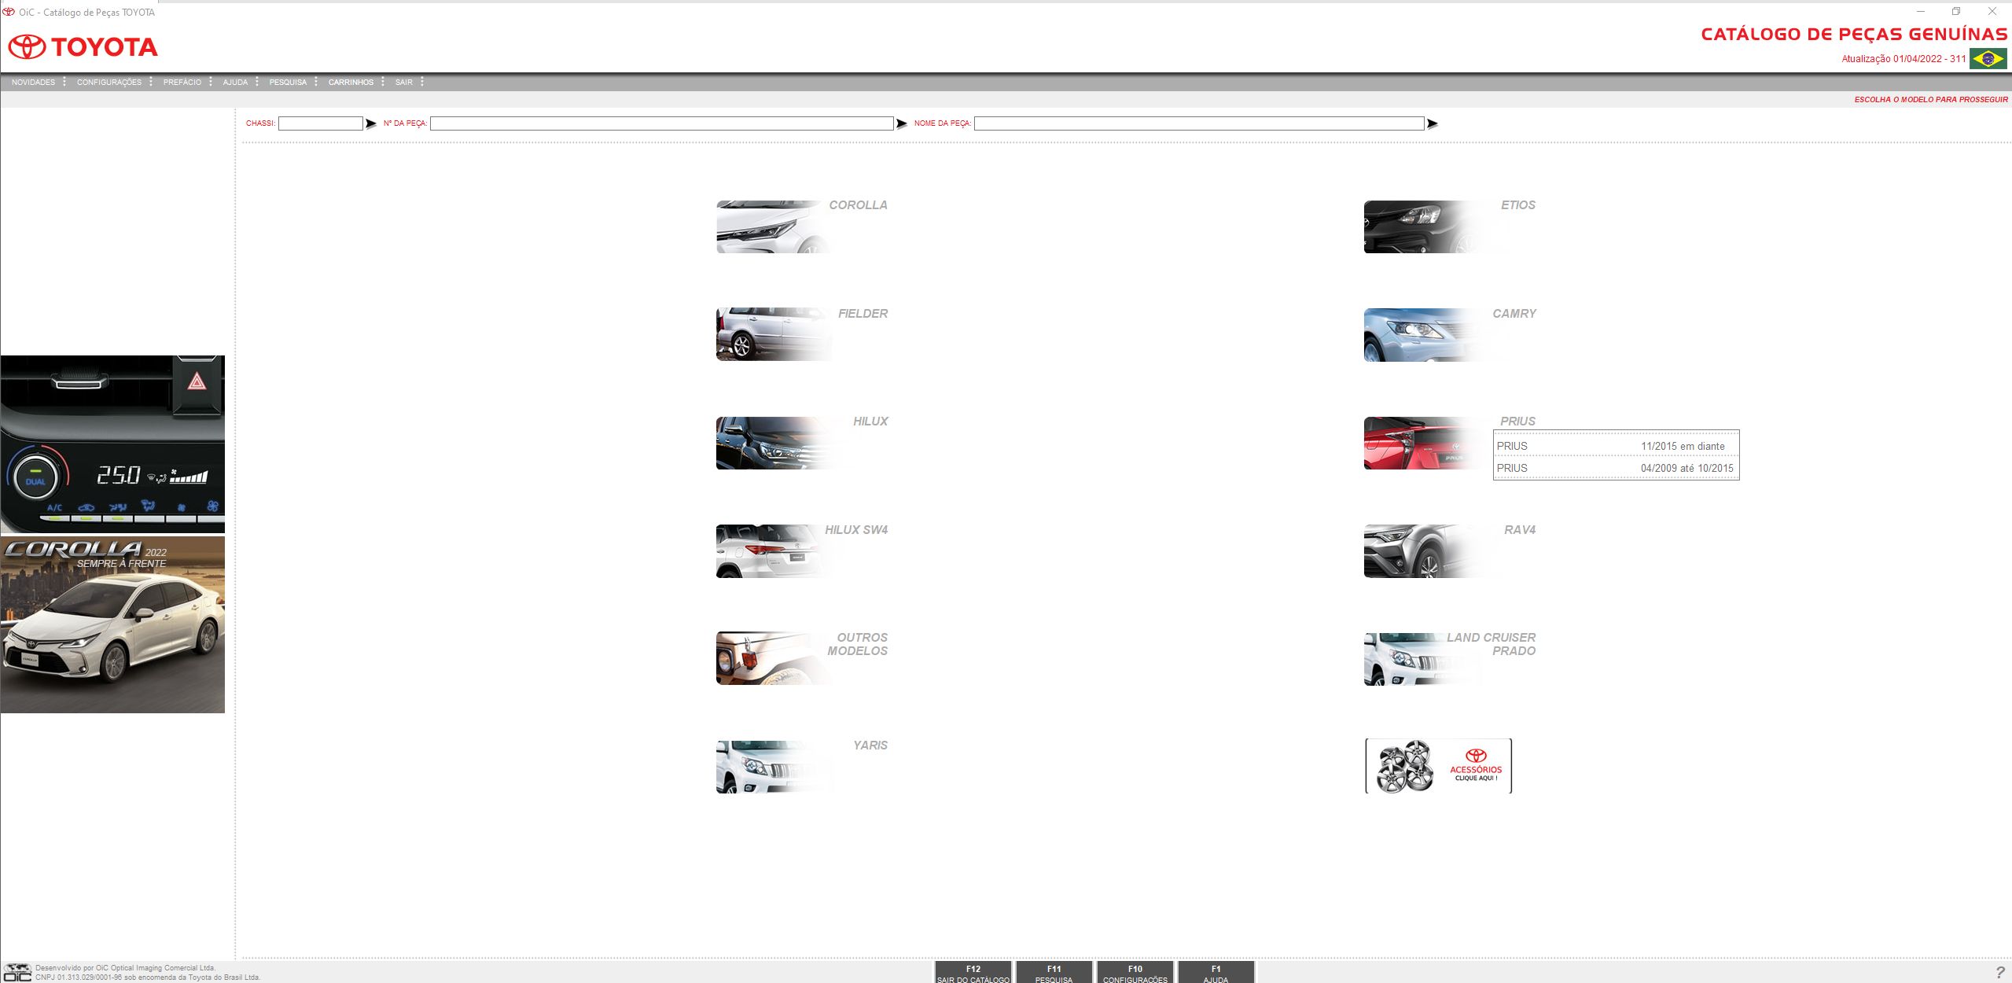
Task: Click the HILUX model label
Action: coord(870,422)
